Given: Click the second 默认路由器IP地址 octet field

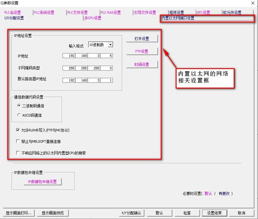Looking at the screenshot, I should (81, 80).
